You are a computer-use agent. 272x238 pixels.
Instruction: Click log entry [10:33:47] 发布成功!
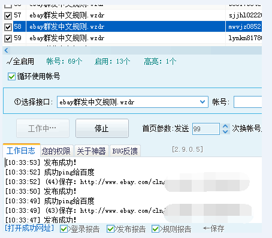coord(41,220)
